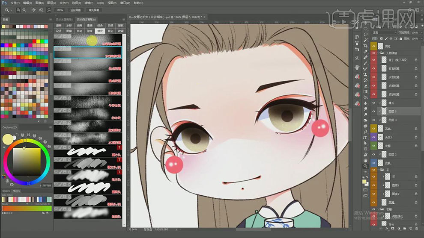Open the blend mode 正常 dropdown
Screen dimensions: 424x238
click(384, 32)
